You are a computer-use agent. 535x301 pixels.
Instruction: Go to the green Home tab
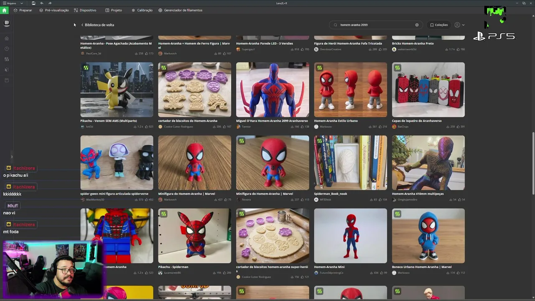tap(5, 10)
